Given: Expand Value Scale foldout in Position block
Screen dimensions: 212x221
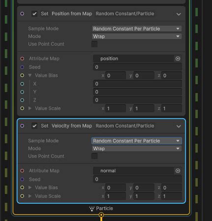Looking at the screenshot, I should 30,108.
